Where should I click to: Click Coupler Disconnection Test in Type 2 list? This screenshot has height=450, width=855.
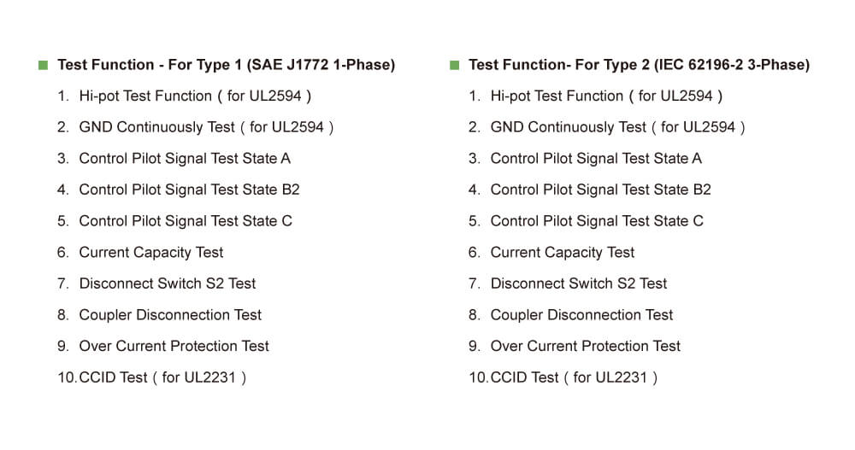point(581,314)
